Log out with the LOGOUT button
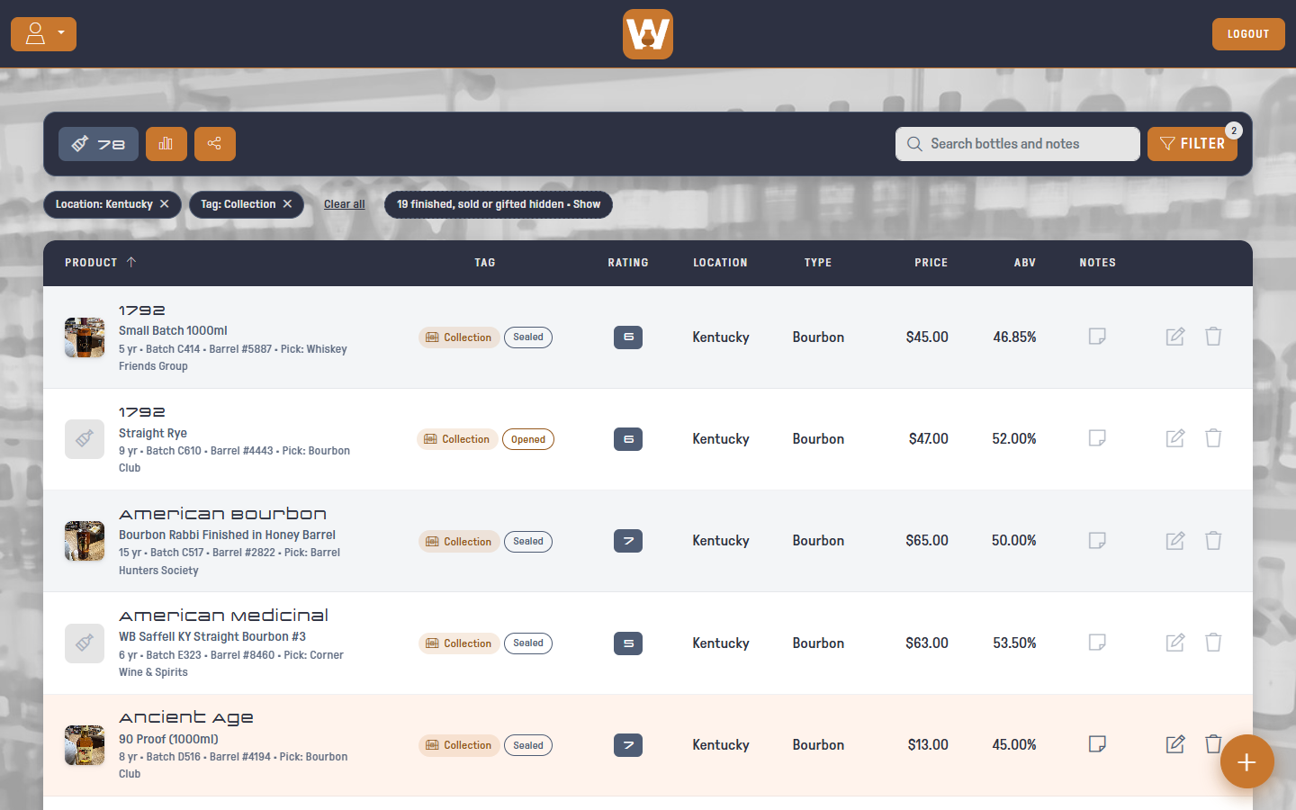This screenshot has height=810, width=1296. [x=1248, y=34]
